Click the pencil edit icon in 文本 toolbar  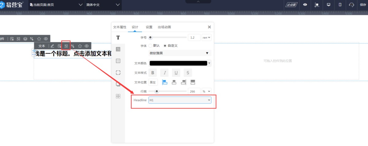tap(52, 46)
